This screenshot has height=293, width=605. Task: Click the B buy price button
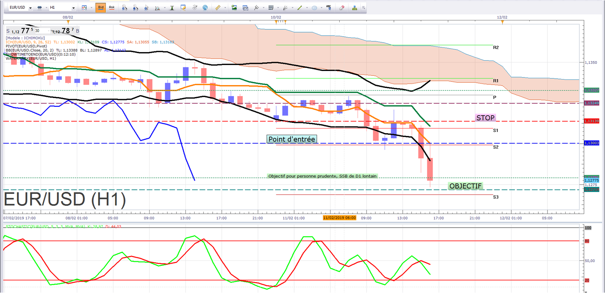point(78,31)
